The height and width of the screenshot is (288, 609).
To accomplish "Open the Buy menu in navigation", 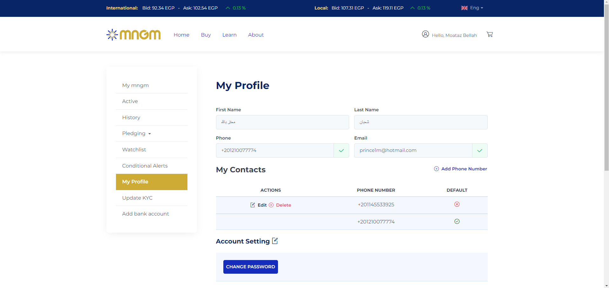I will click(x=206, y=35).
